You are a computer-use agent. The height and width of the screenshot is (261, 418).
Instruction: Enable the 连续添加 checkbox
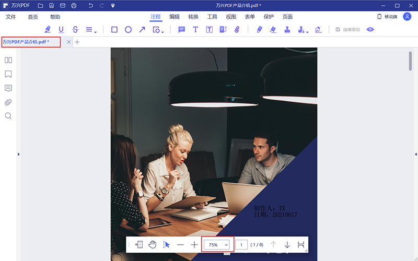(x=338, y=30)
